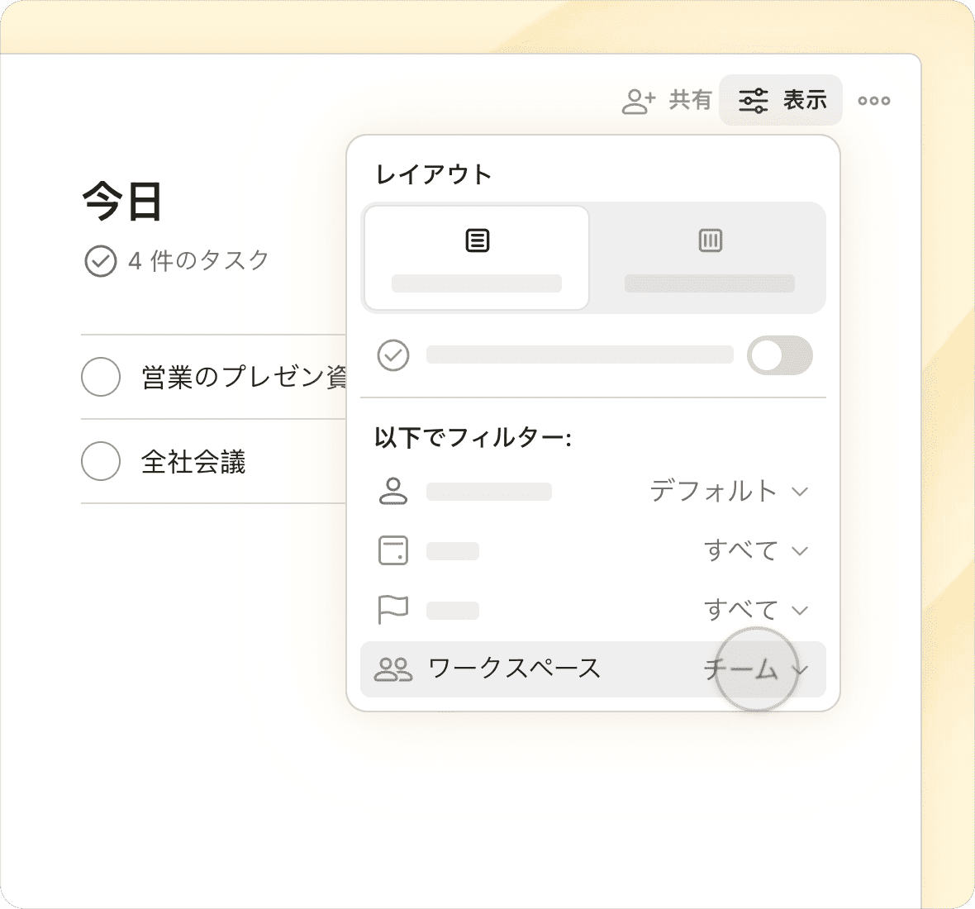The width and height of the screenshot is (975, 909).
Task: Open the チーム workspace dropdown
Action: point(755,669)
